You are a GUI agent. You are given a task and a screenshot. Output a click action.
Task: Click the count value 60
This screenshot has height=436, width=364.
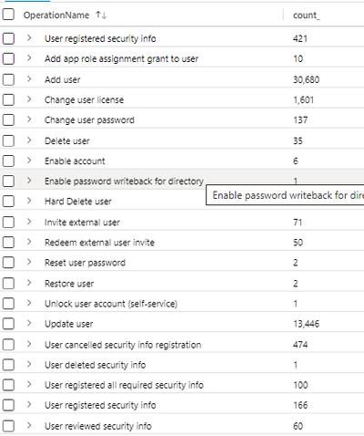coord(298,426)
